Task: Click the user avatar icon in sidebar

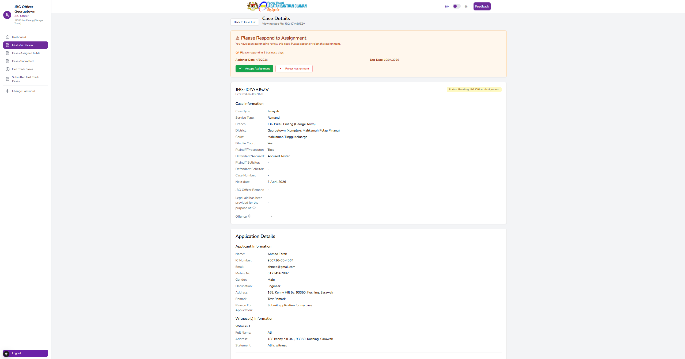Action: 7,15
